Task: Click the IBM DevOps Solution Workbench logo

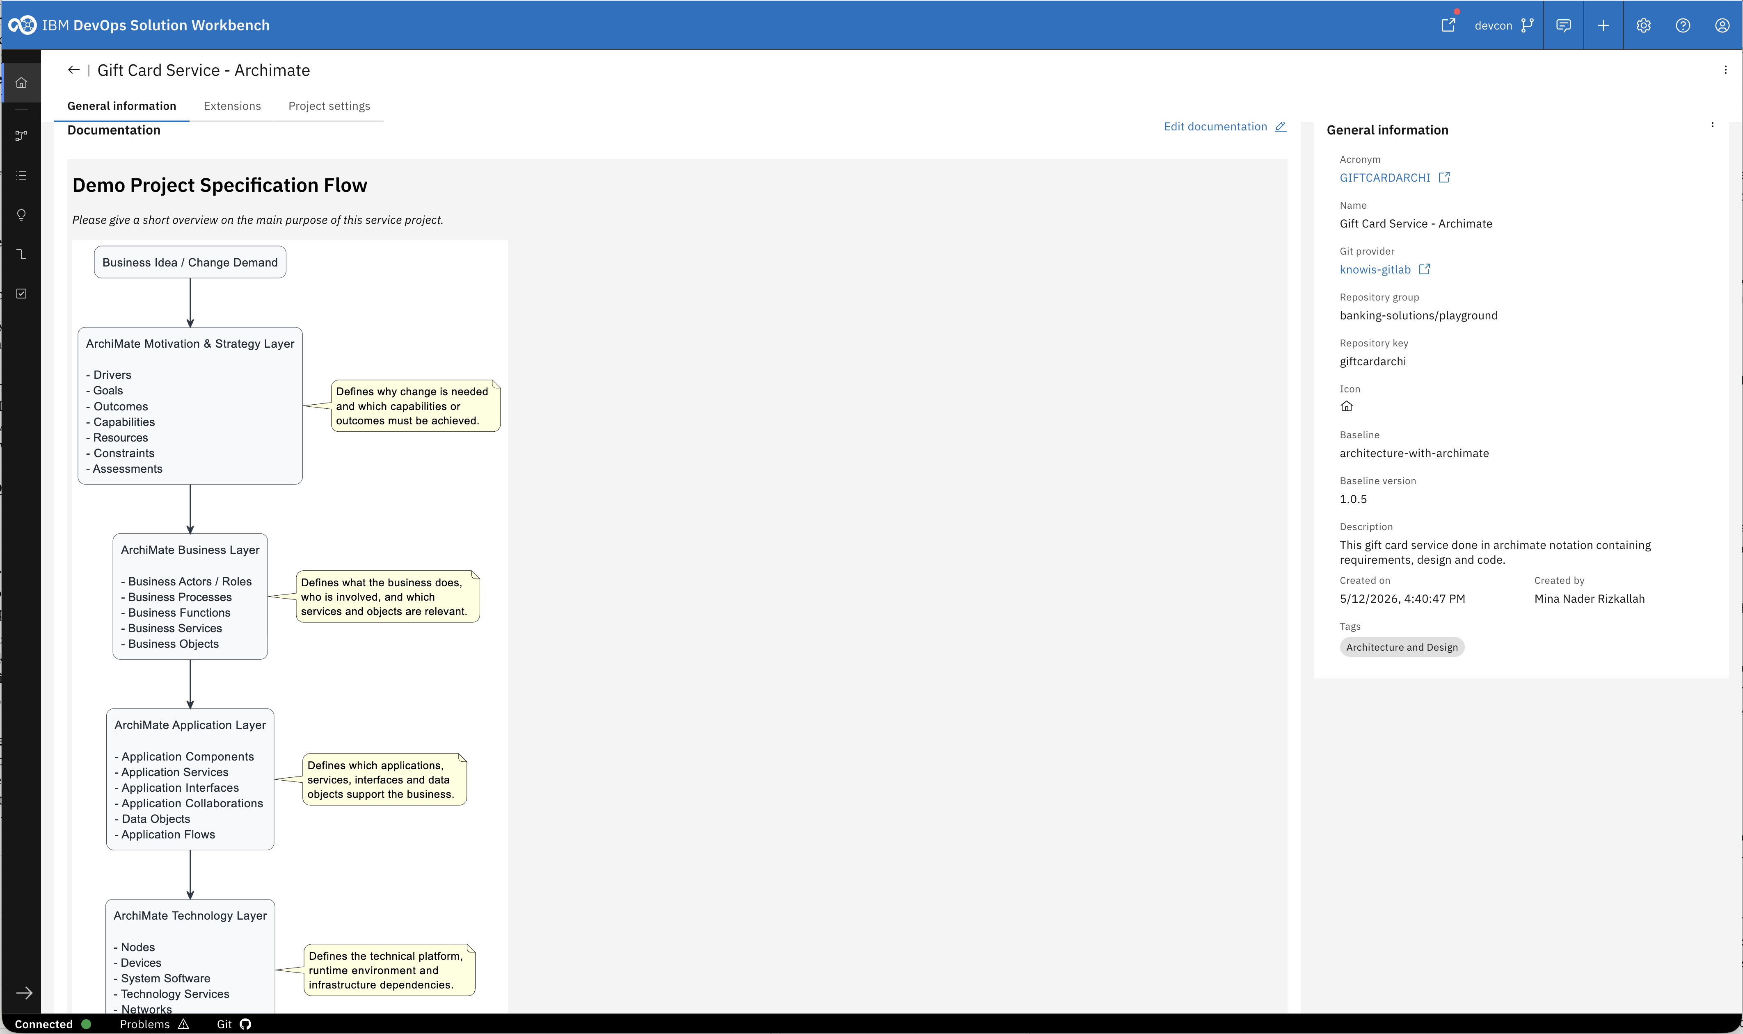Action: pos(22,25)
